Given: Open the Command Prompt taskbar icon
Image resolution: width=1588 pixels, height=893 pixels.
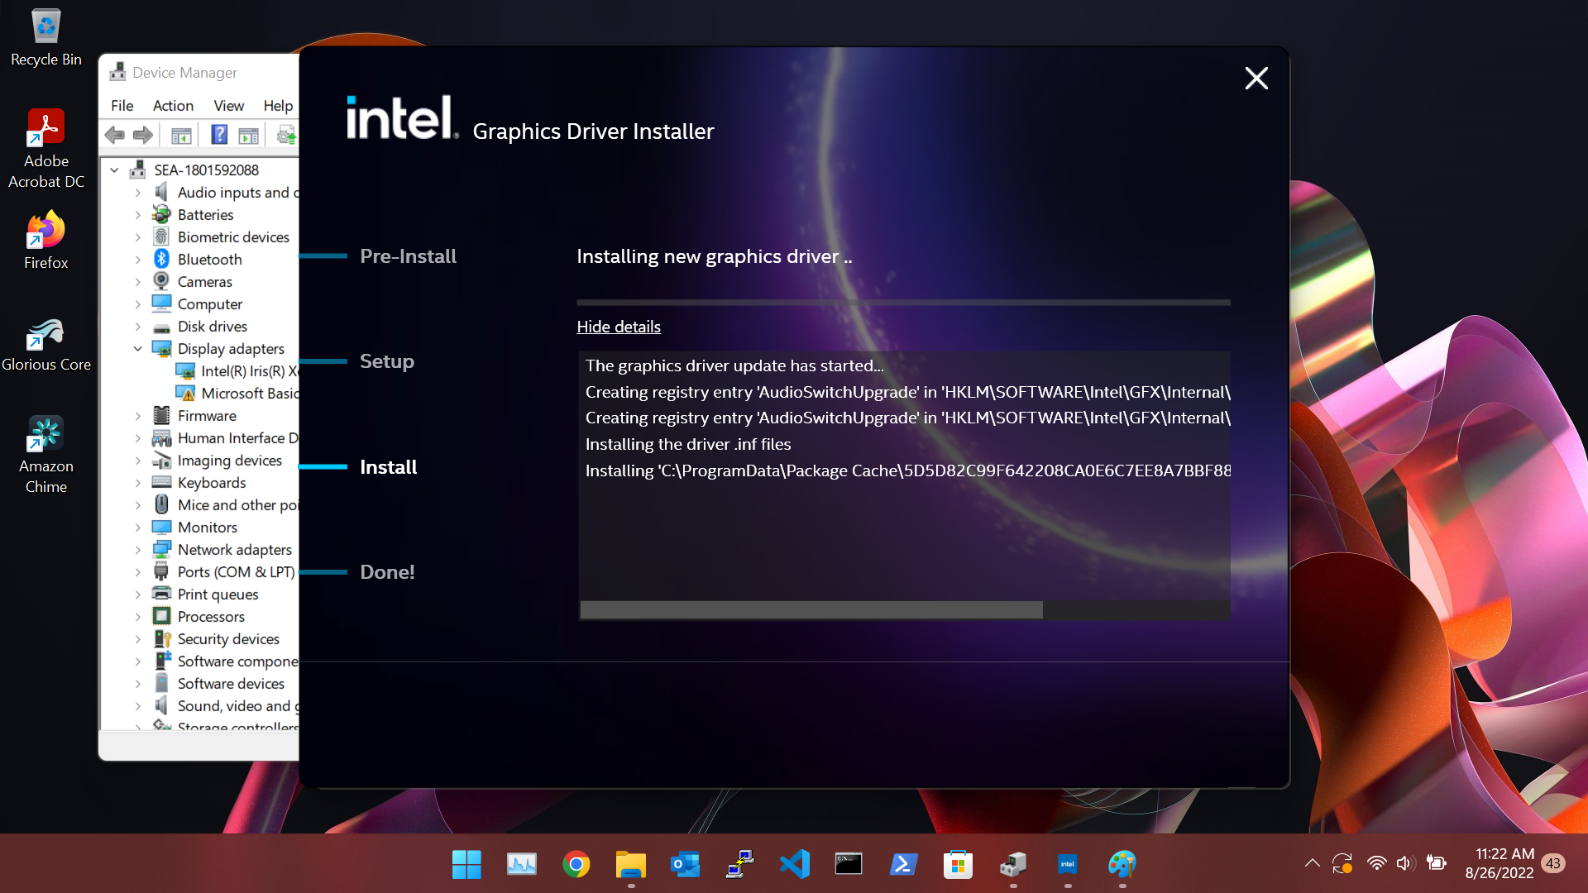Looking at the screenshot, I should pos(849,865).
